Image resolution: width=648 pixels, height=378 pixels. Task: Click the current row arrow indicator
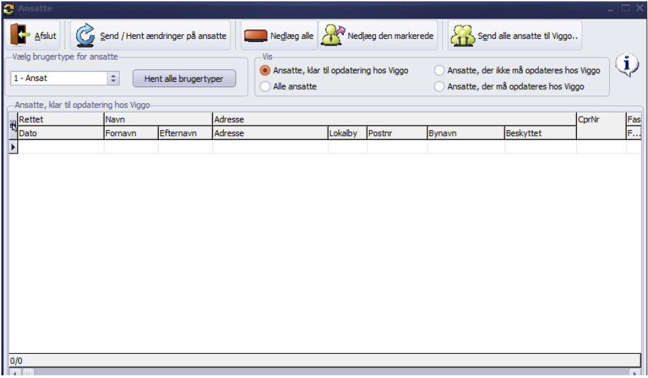pyautogui.click(x=13, y=147)
